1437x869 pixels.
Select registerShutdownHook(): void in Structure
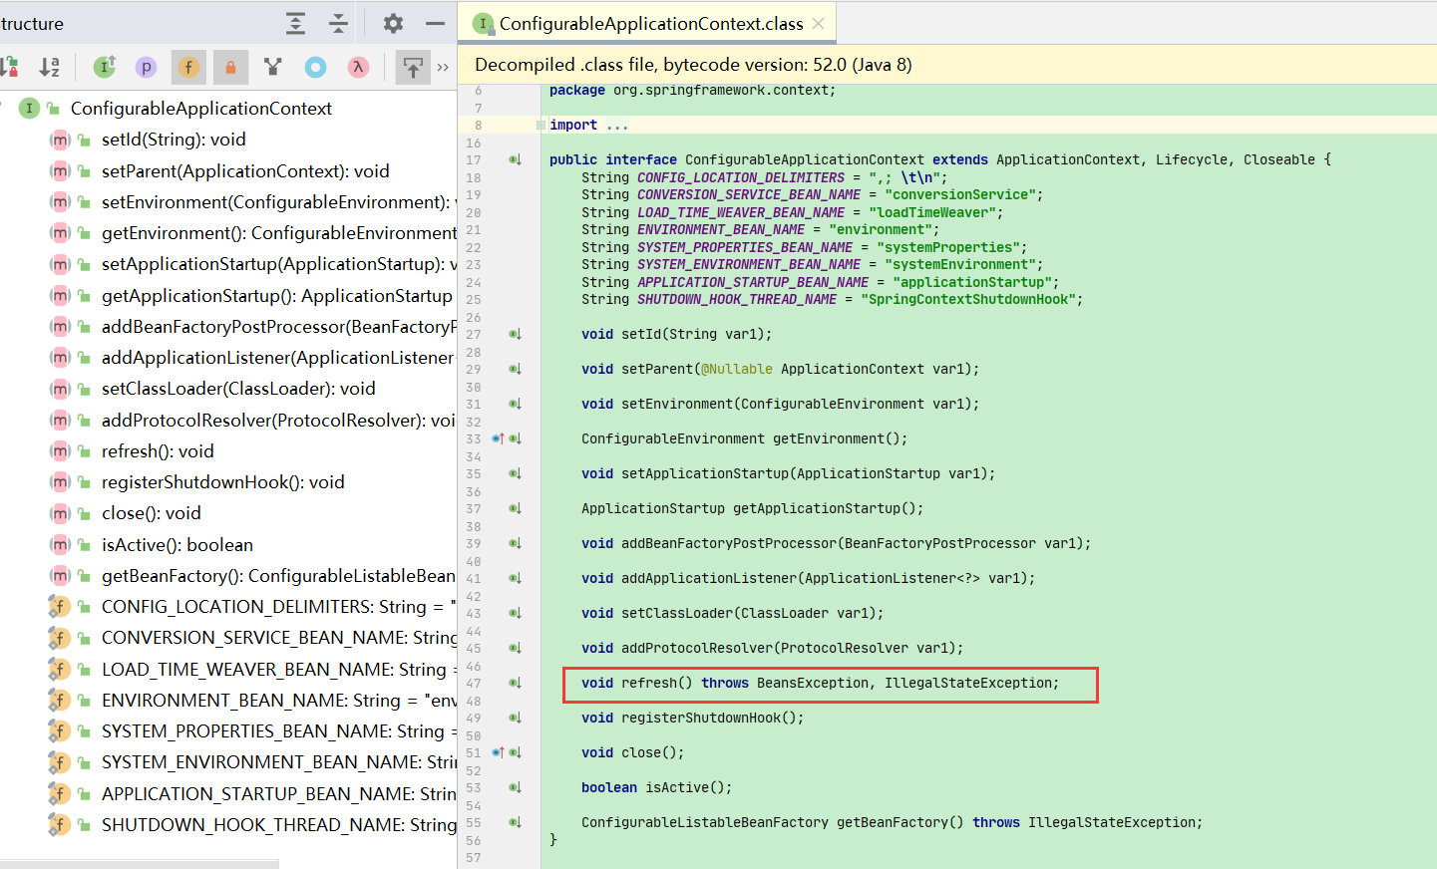(x=222, y=482)
